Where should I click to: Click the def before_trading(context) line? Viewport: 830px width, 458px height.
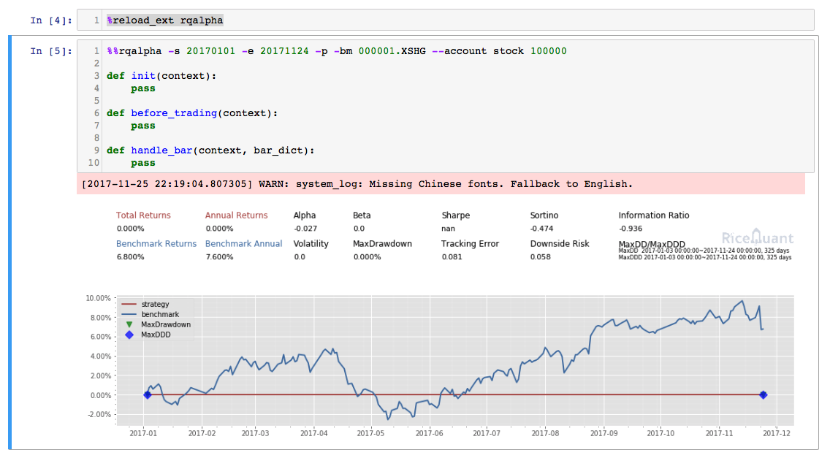(x=192, y=113)
